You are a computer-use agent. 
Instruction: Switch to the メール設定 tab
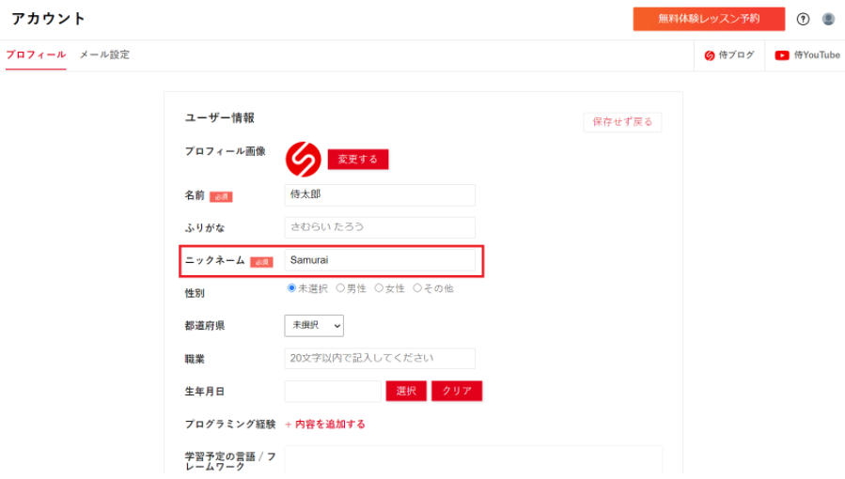[104, 55]
